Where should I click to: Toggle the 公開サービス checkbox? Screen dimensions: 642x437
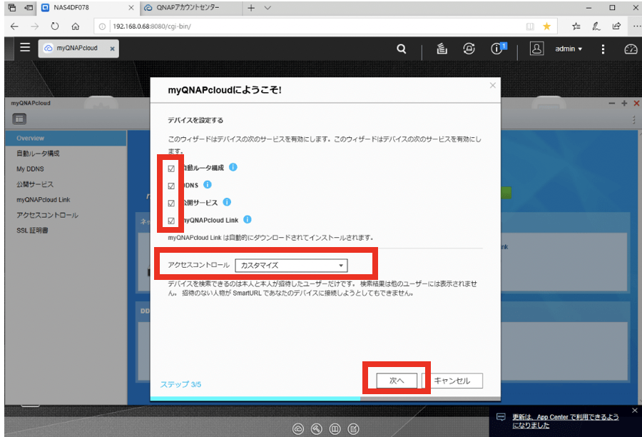pyautogui.click(x=171, y=203)
